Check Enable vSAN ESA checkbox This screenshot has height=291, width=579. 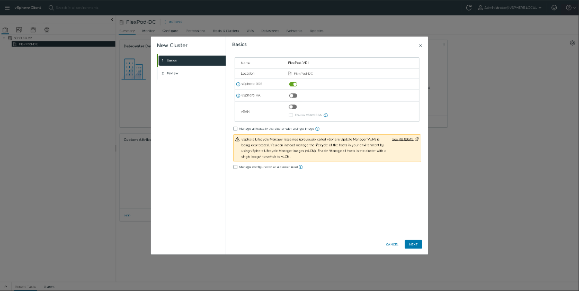(x=291, y=115)
